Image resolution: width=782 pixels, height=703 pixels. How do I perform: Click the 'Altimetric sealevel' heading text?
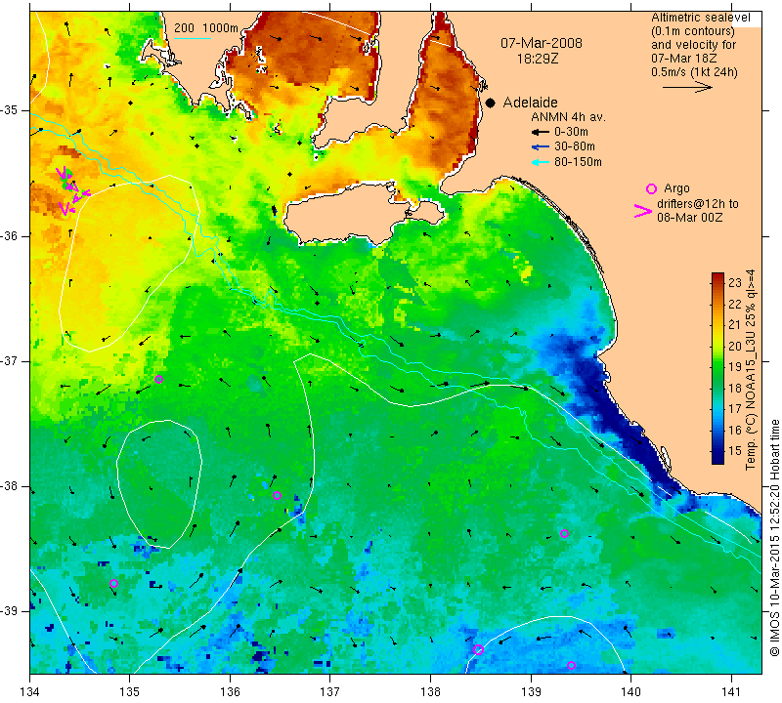[x=700, y=18]
